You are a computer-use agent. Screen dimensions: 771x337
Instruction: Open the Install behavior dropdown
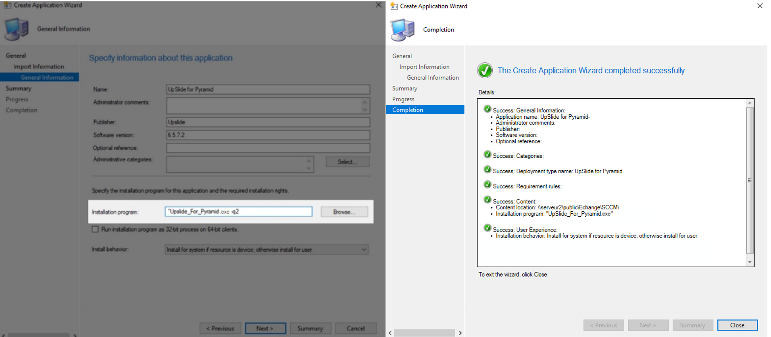pos(267,250)
